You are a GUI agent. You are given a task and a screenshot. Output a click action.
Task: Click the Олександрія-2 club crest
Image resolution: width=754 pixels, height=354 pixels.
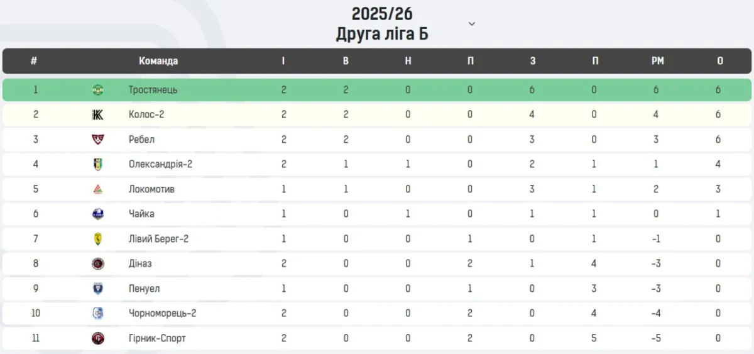98,164
